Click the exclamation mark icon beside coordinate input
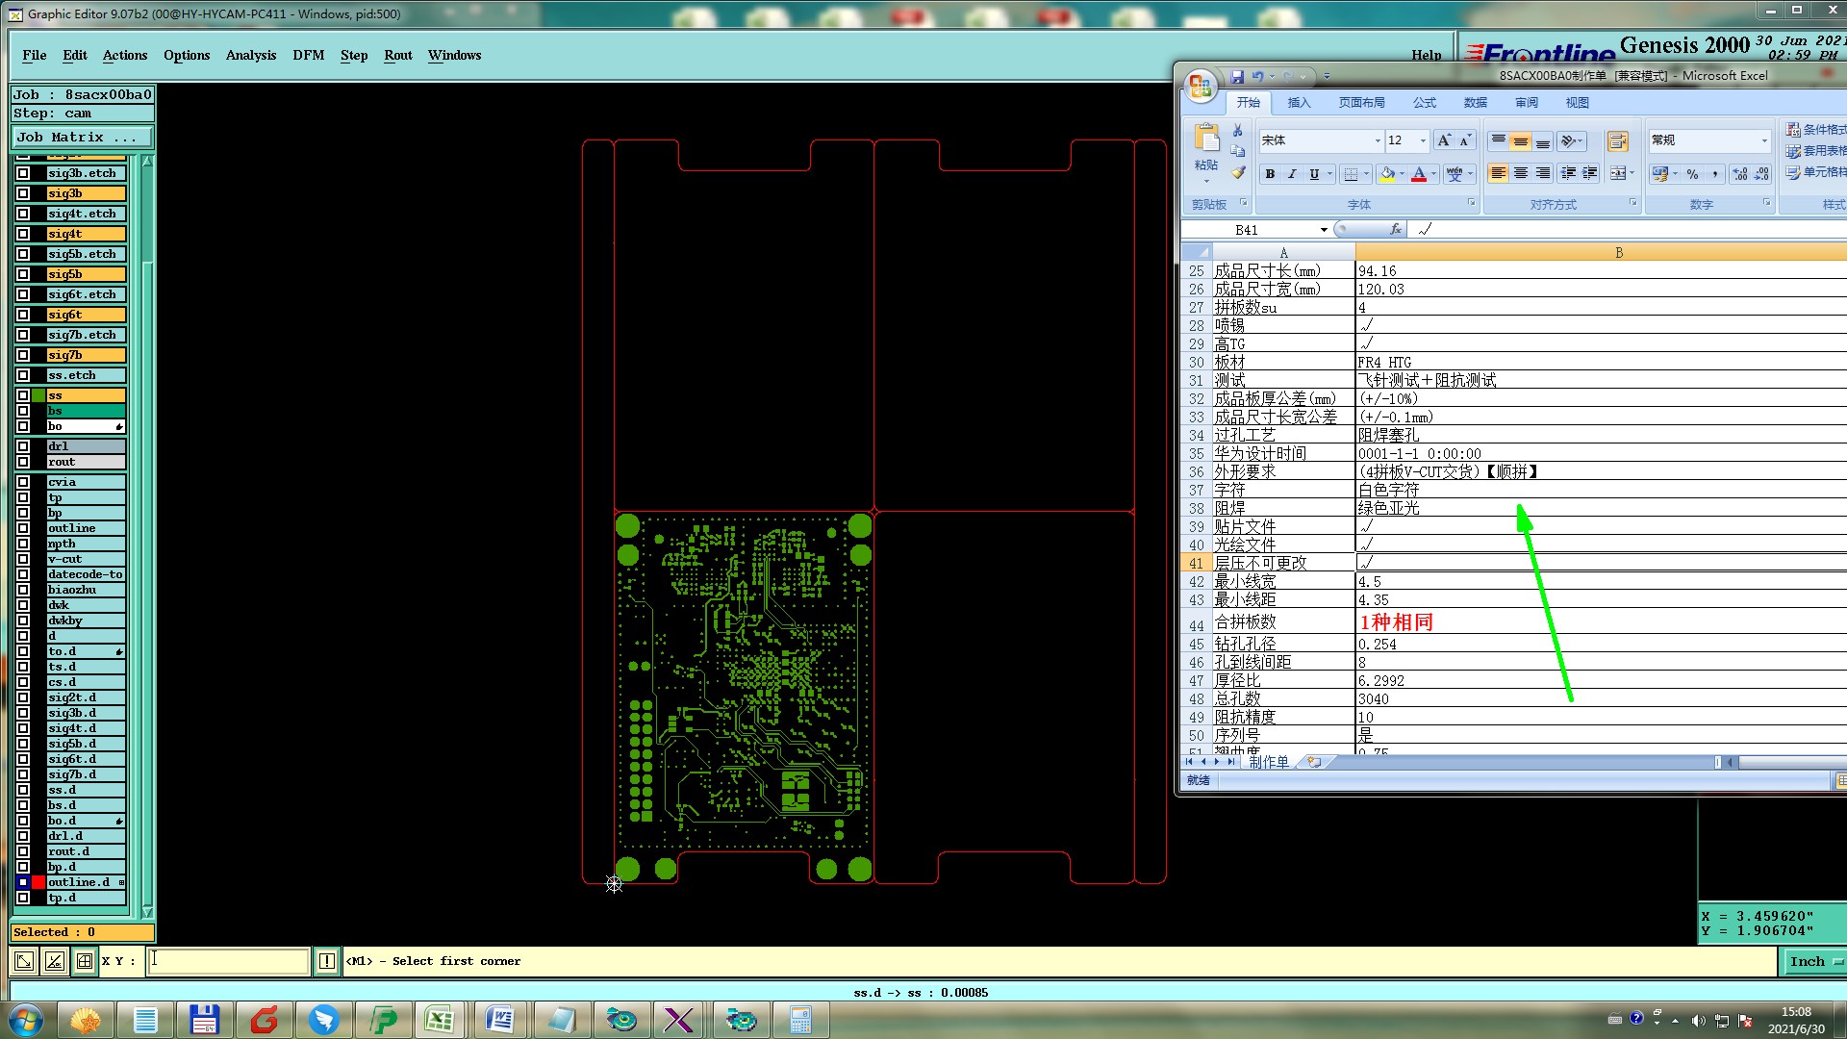This screenshot has width=1847, height=1039. tap(327, 960)
